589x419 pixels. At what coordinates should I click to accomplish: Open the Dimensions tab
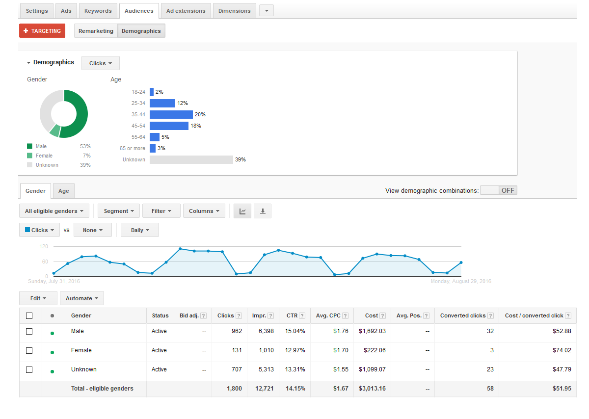tap(234, 10)
